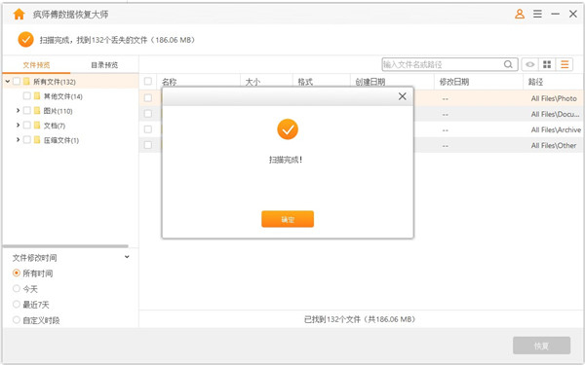Viewport: 585px width, 365px height.
Task: Select 文档(7) folder in the tree
Action: click(55, 126)
